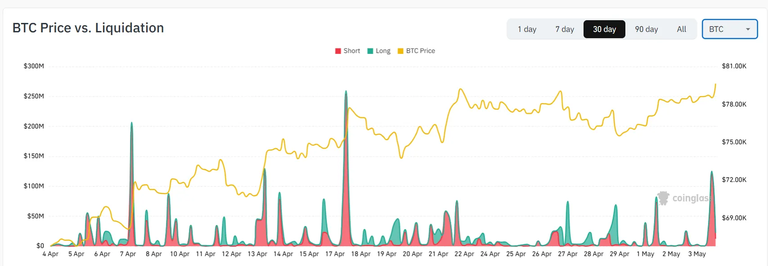768x266 pixels.
Task: Open the BTC dropdown arrow
Action: 748,29
